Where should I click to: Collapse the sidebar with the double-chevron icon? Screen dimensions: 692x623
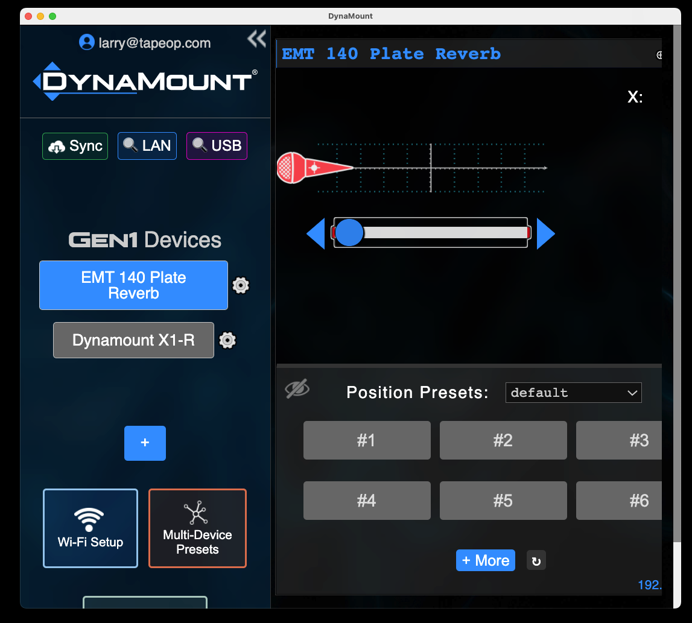click(x=256, y=39)
